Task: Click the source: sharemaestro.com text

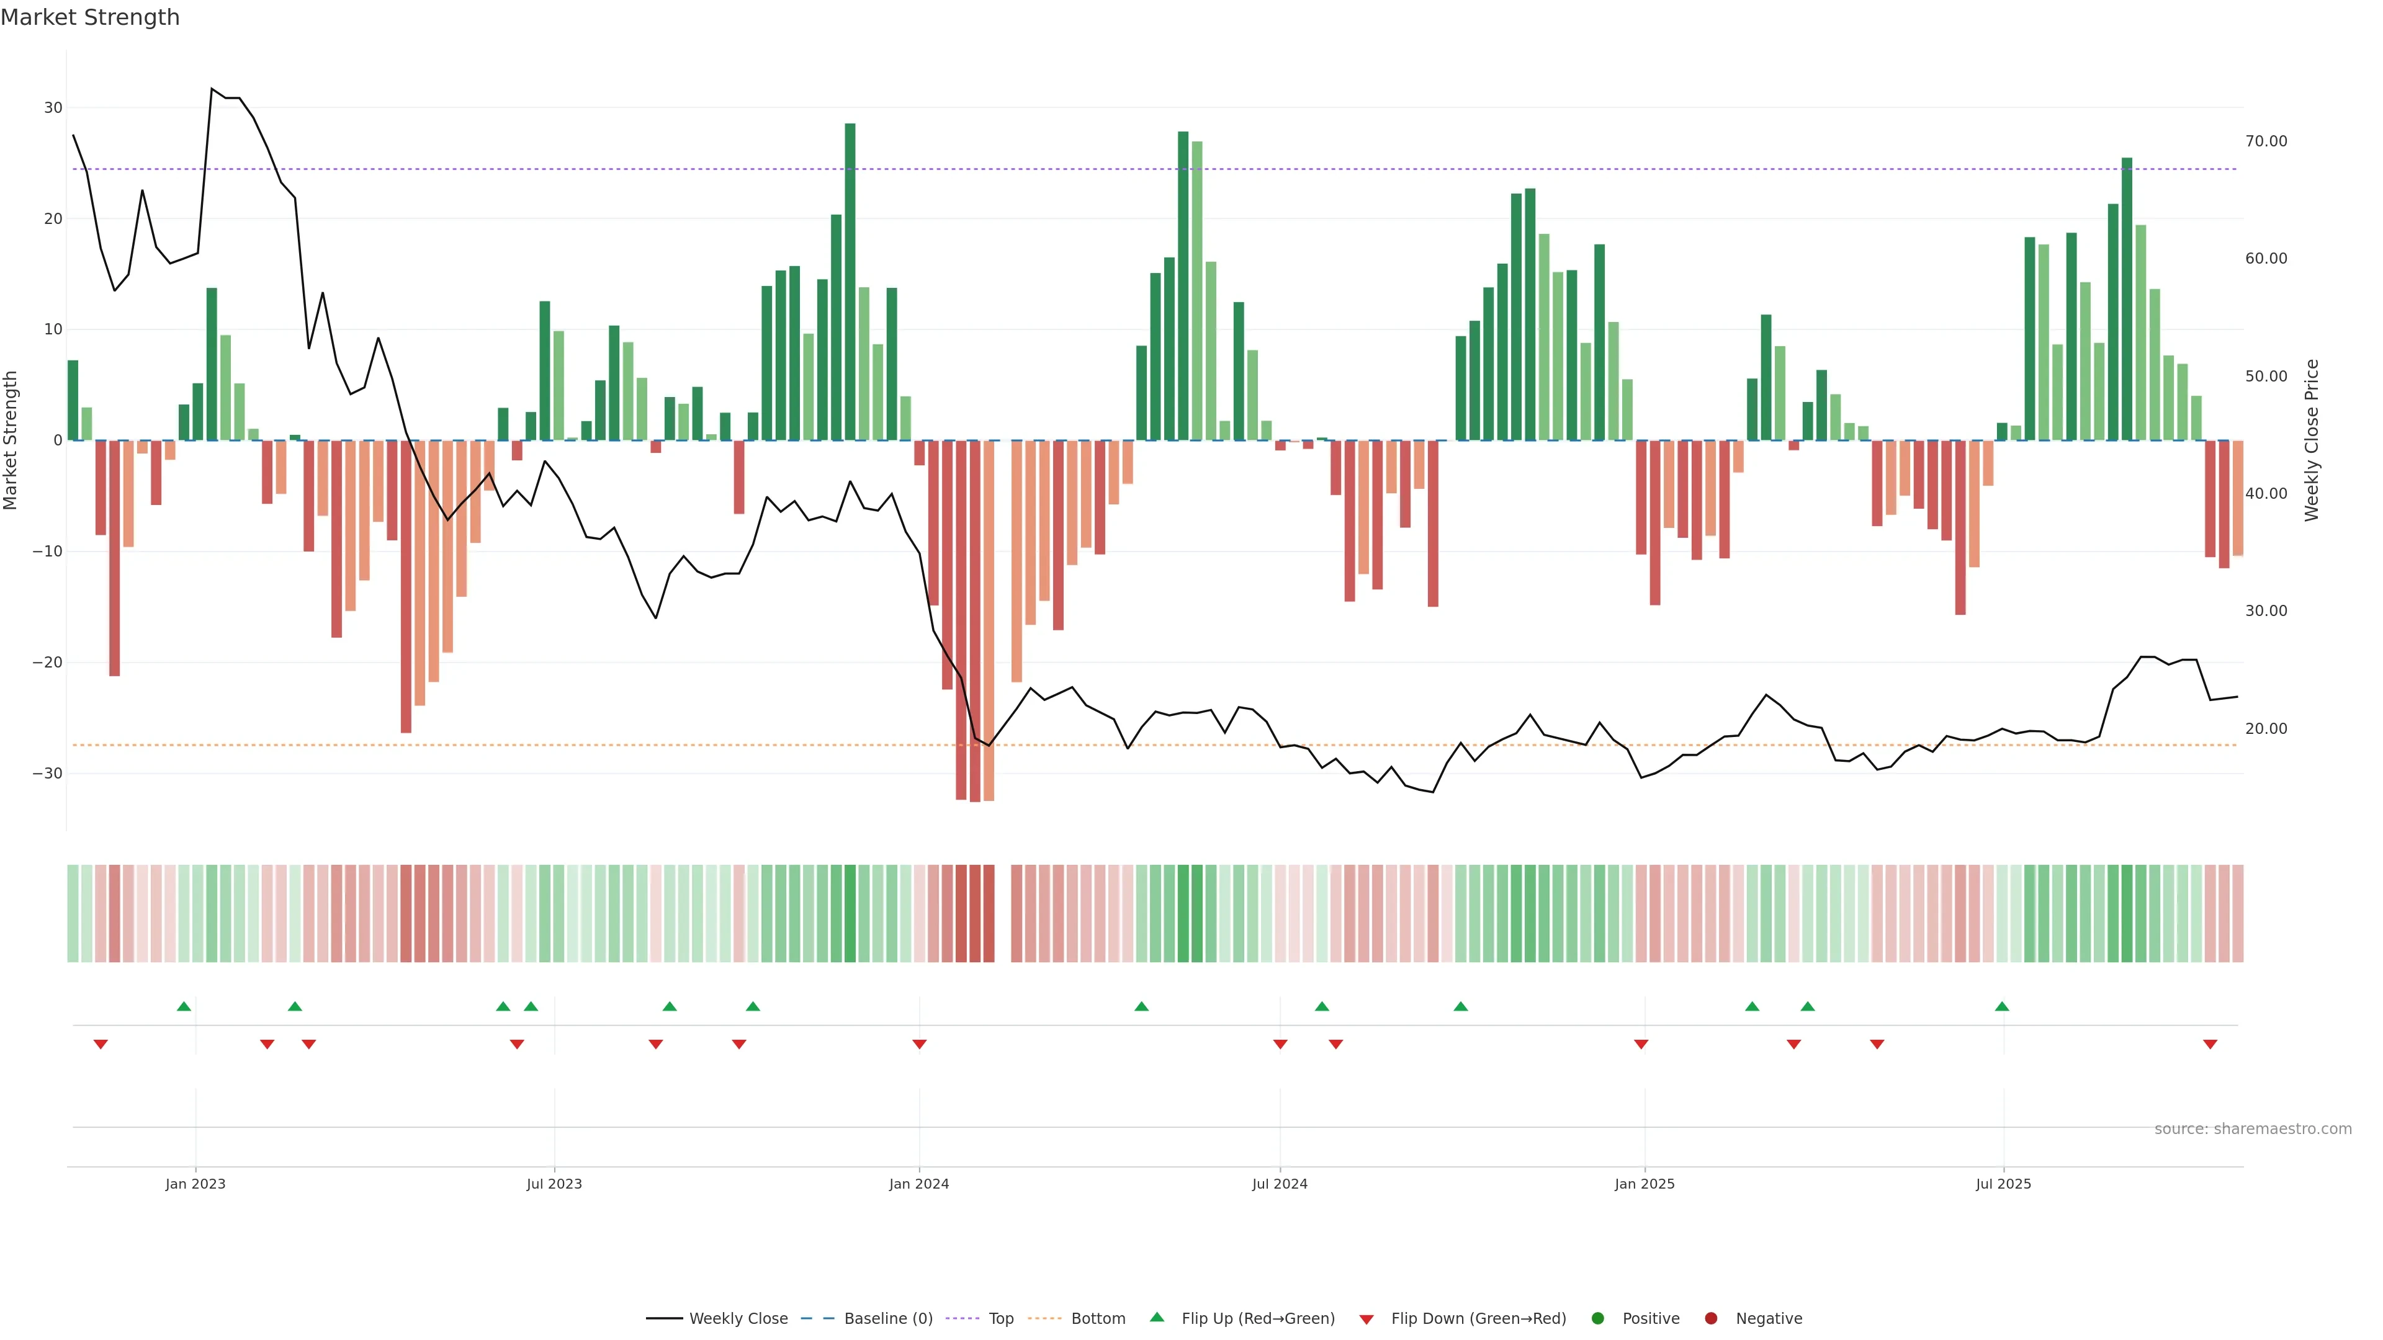Action: [x=2253, y=1128]
